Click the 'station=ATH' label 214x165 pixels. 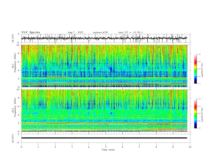(100, 32)
